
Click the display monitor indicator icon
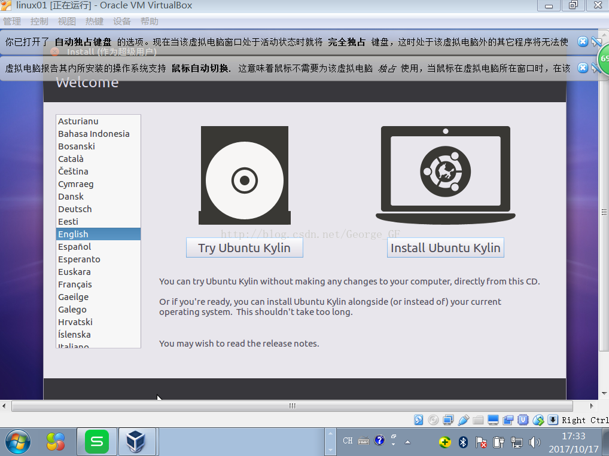point(494,420)
